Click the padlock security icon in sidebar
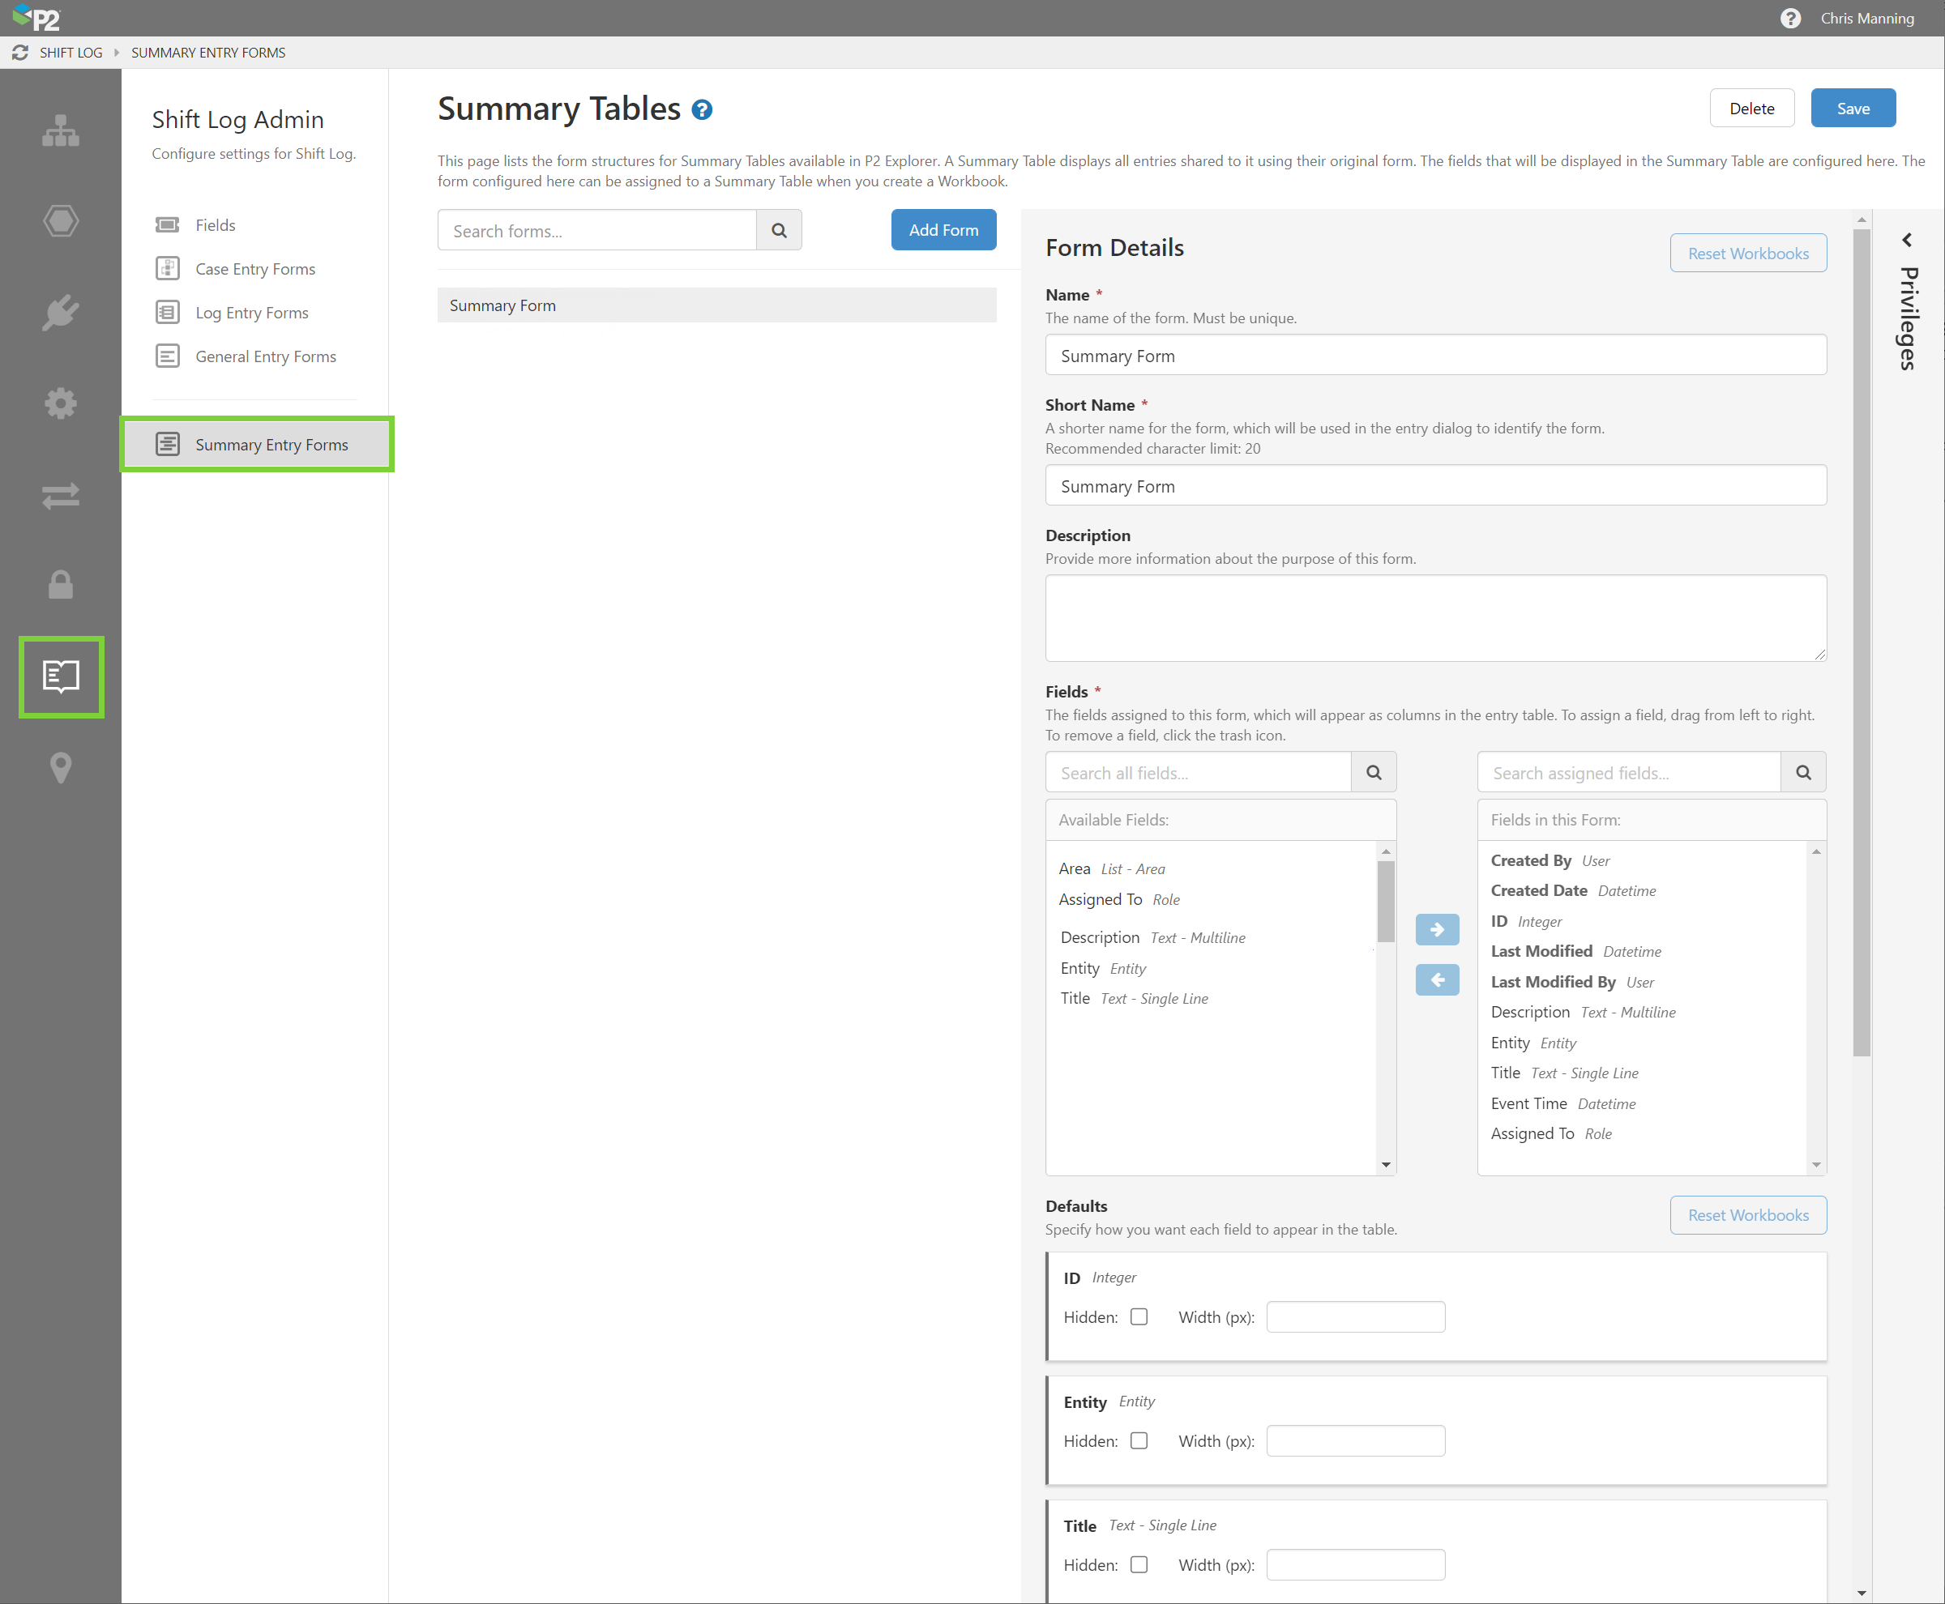Screen dimensions: 1945x1604 [x=60, y=585]
